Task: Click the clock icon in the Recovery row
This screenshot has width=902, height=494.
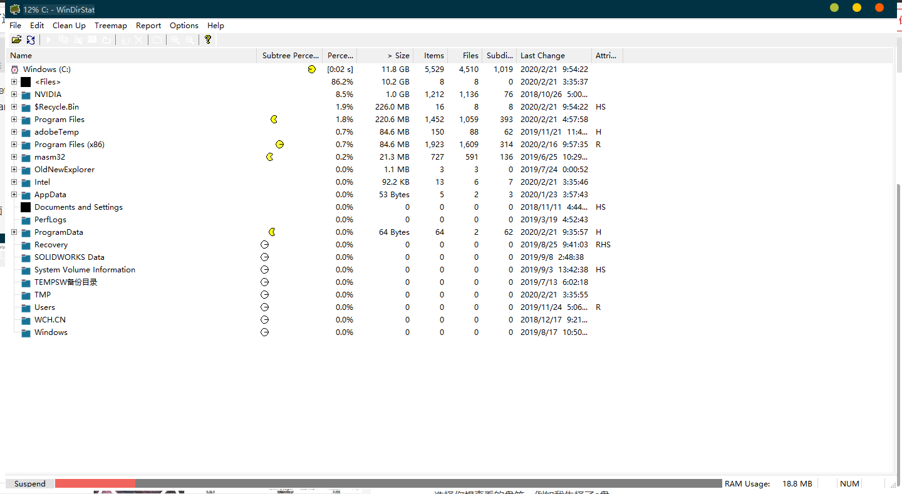Action: [264, 245]
